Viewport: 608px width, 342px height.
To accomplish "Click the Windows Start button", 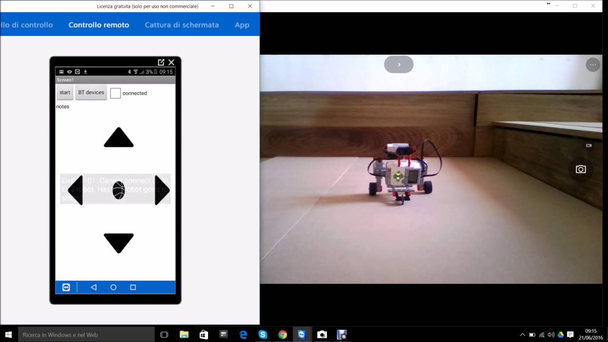I will point(9,334).
